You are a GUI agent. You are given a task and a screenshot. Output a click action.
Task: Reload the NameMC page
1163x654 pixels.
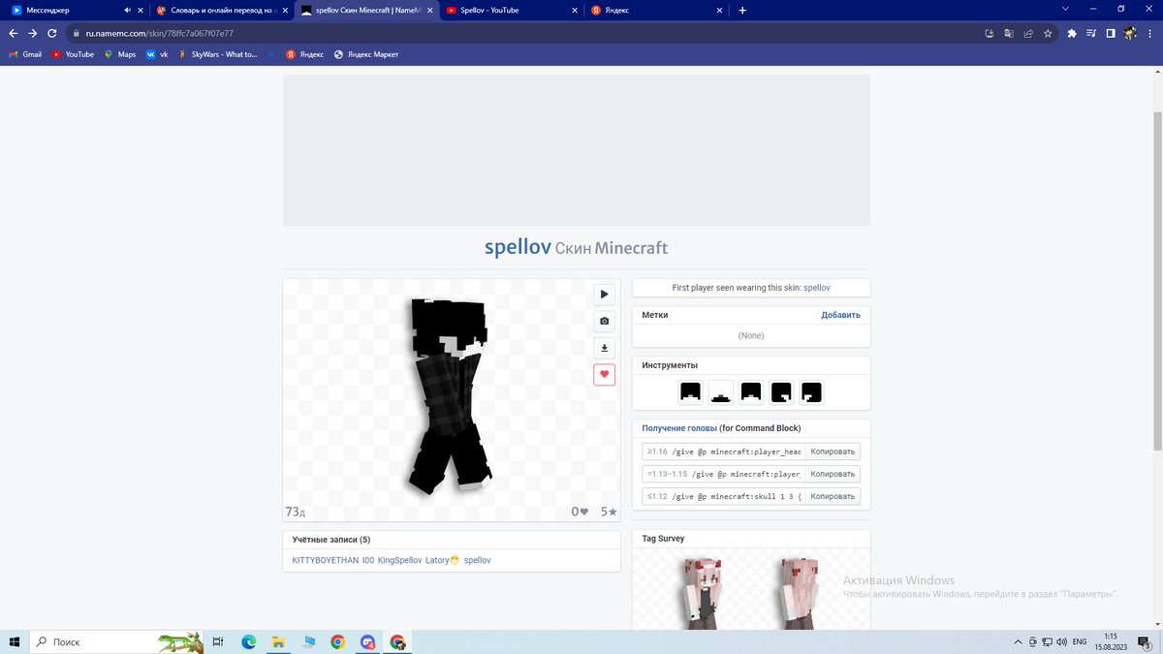click(53, 33)
